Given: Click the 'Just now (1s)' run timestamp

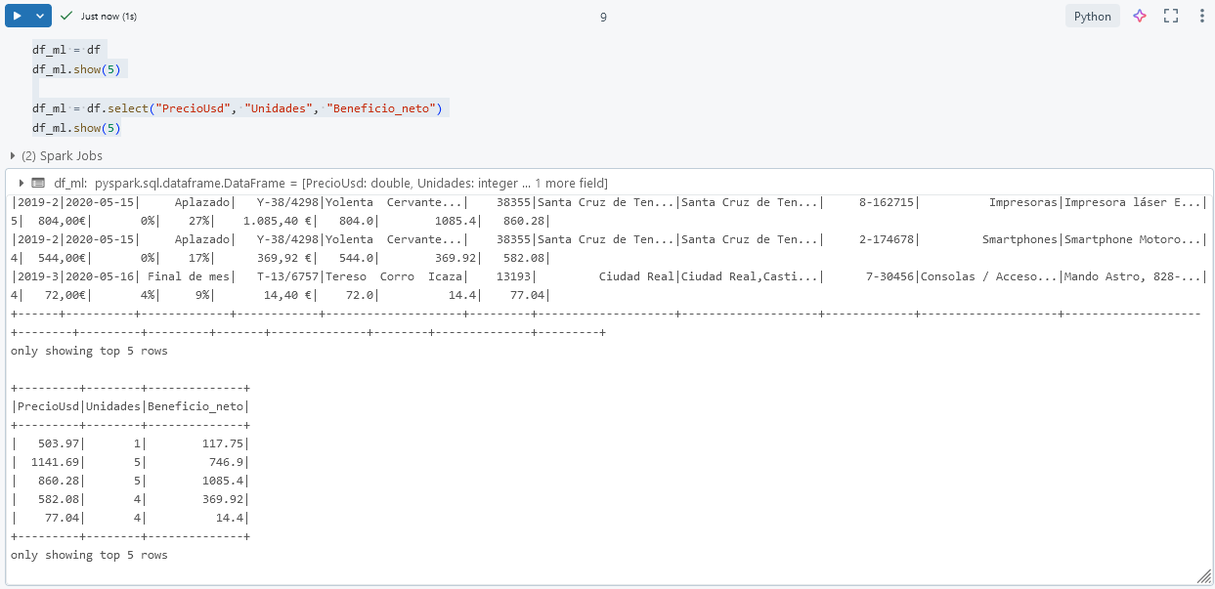Looking at the screenshot, I should [108, 17].
